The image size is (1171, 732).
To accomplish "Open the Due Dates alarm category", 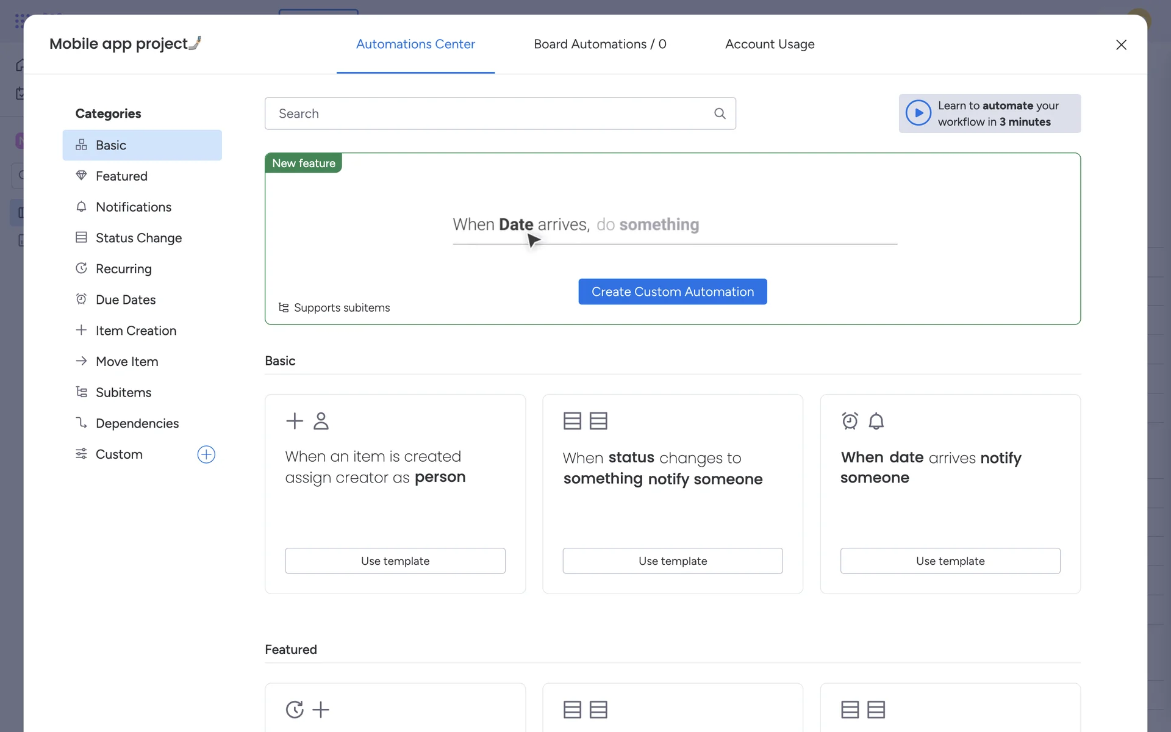I will [125, 300].
